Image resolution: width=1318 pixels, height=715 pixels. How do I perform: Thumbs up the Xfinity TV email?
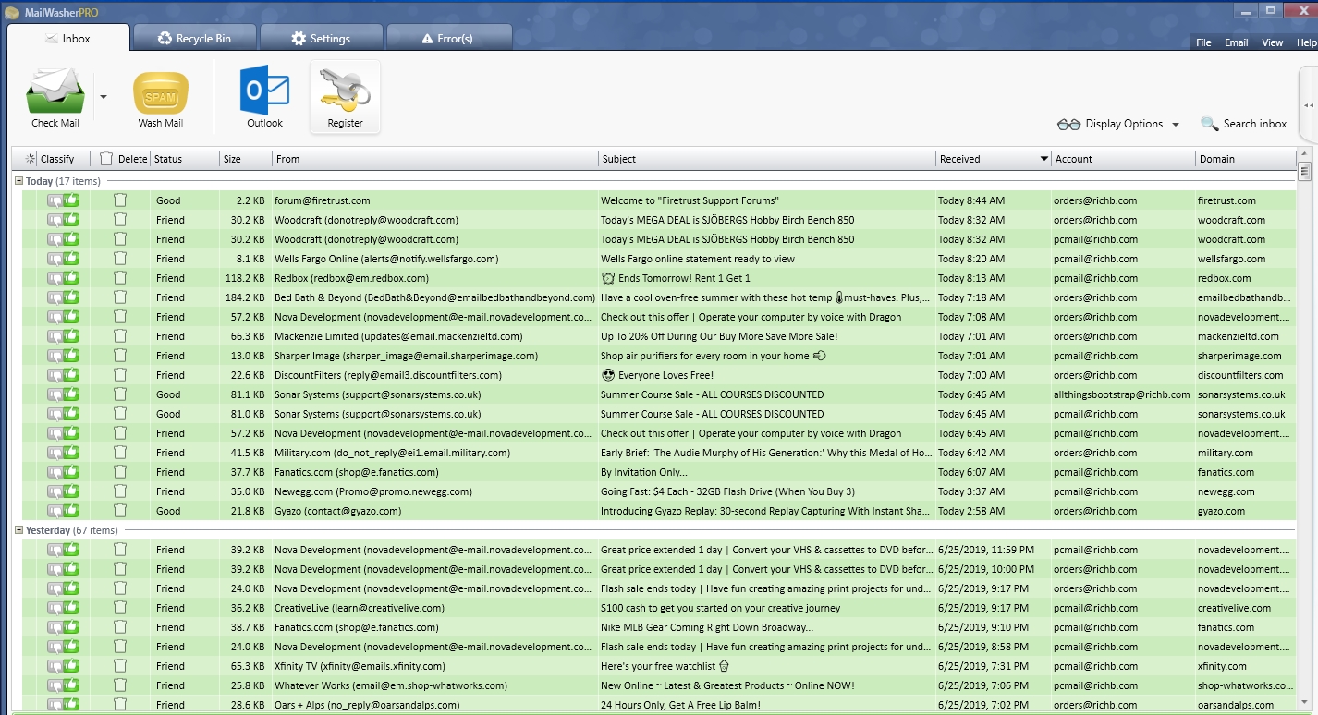[71, 665]
